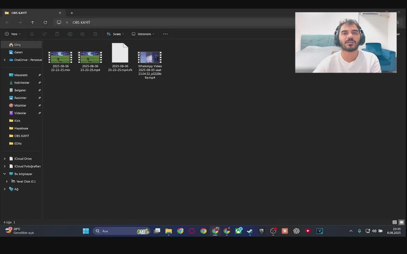Screen dimensions: 407x254
Task: Click the pin icon next to Masaüstü
Action: click(40, 75)
